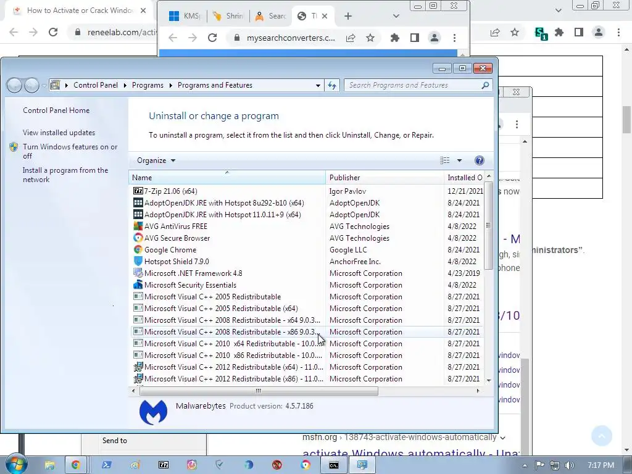
Task: Open the Organize dropdown menu
Action: click(x=156, y=160)
